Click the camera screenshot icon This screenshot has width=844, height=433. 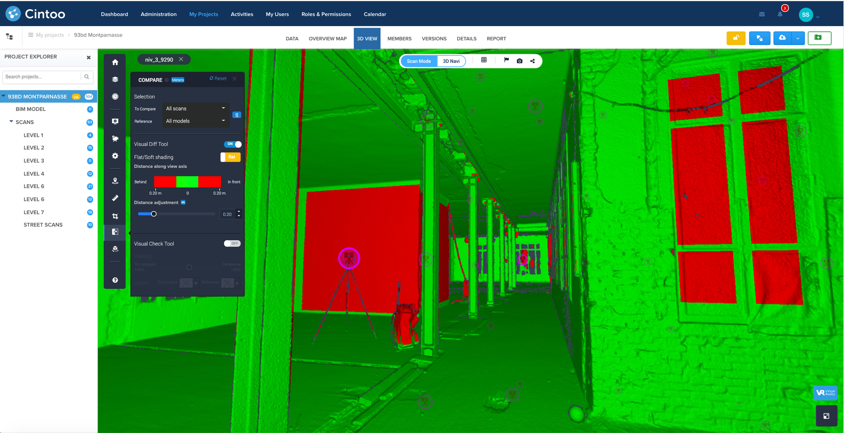[520, 61]
